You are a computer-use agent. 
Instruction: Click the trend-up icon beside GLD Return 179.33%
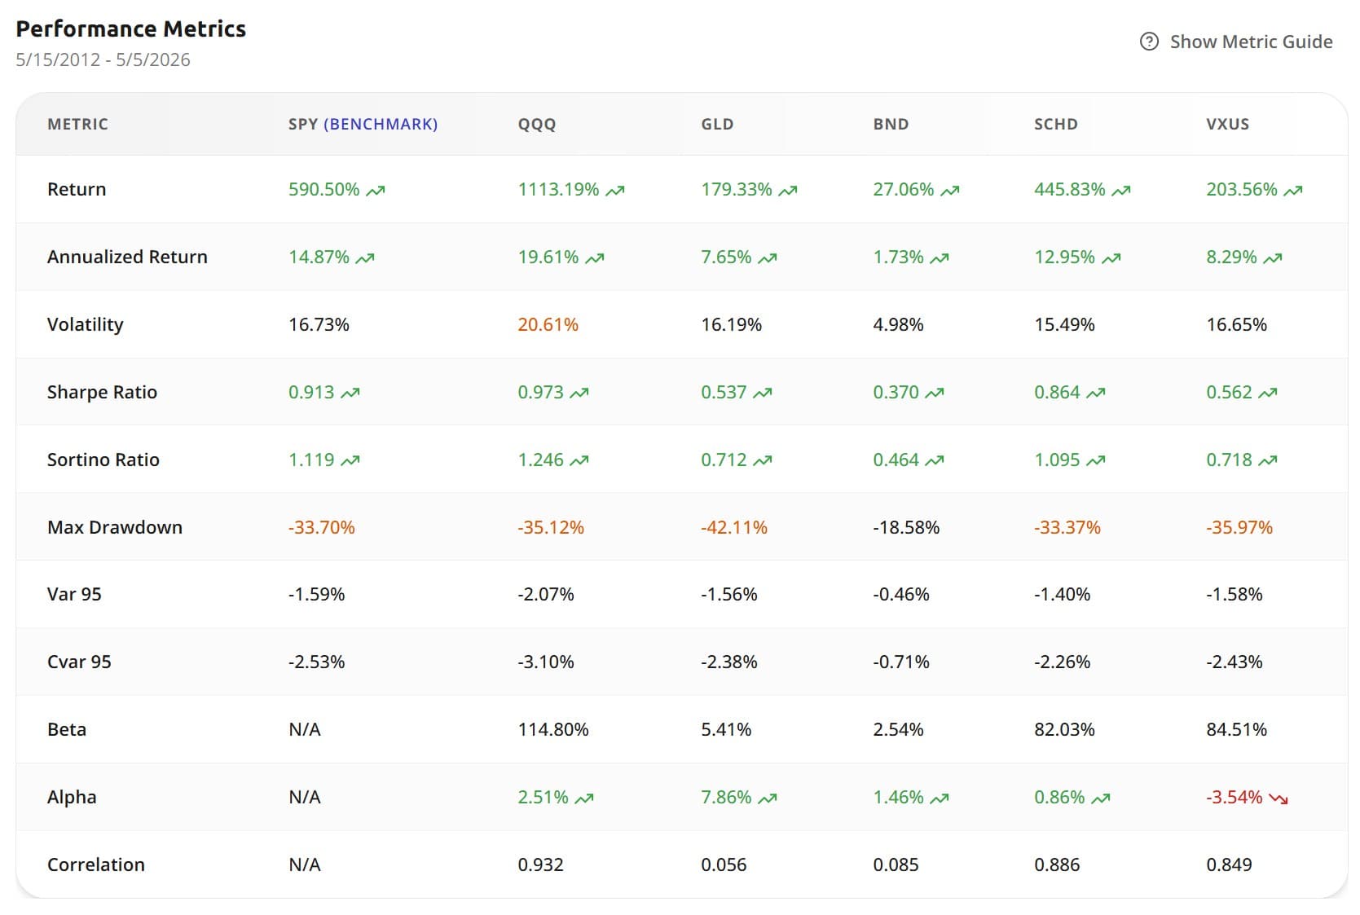click(x=788, y=191)
